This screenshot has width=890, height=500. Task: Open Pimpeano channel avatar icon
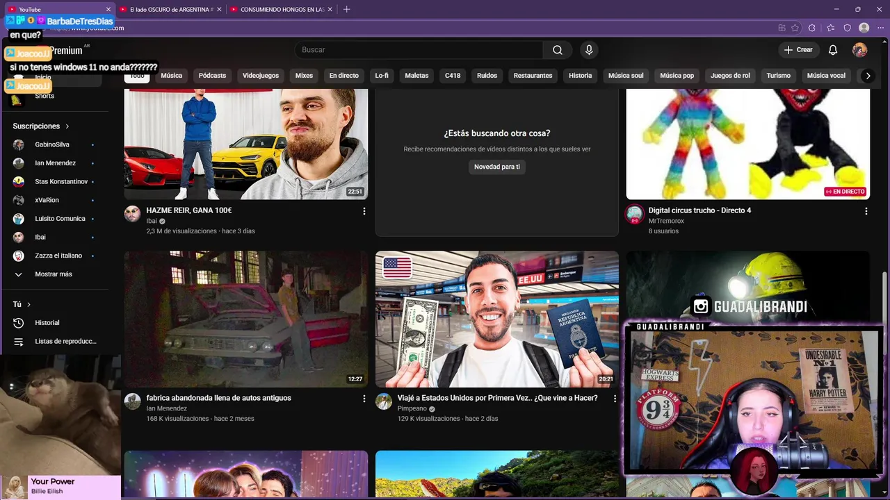point(384,401)
